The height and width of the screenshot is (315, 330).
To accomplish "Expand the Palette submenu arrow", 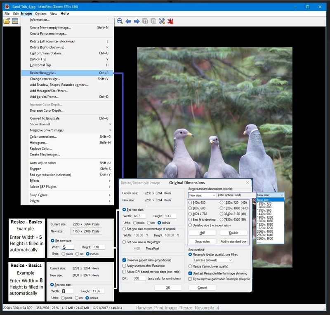I will 109,201.
